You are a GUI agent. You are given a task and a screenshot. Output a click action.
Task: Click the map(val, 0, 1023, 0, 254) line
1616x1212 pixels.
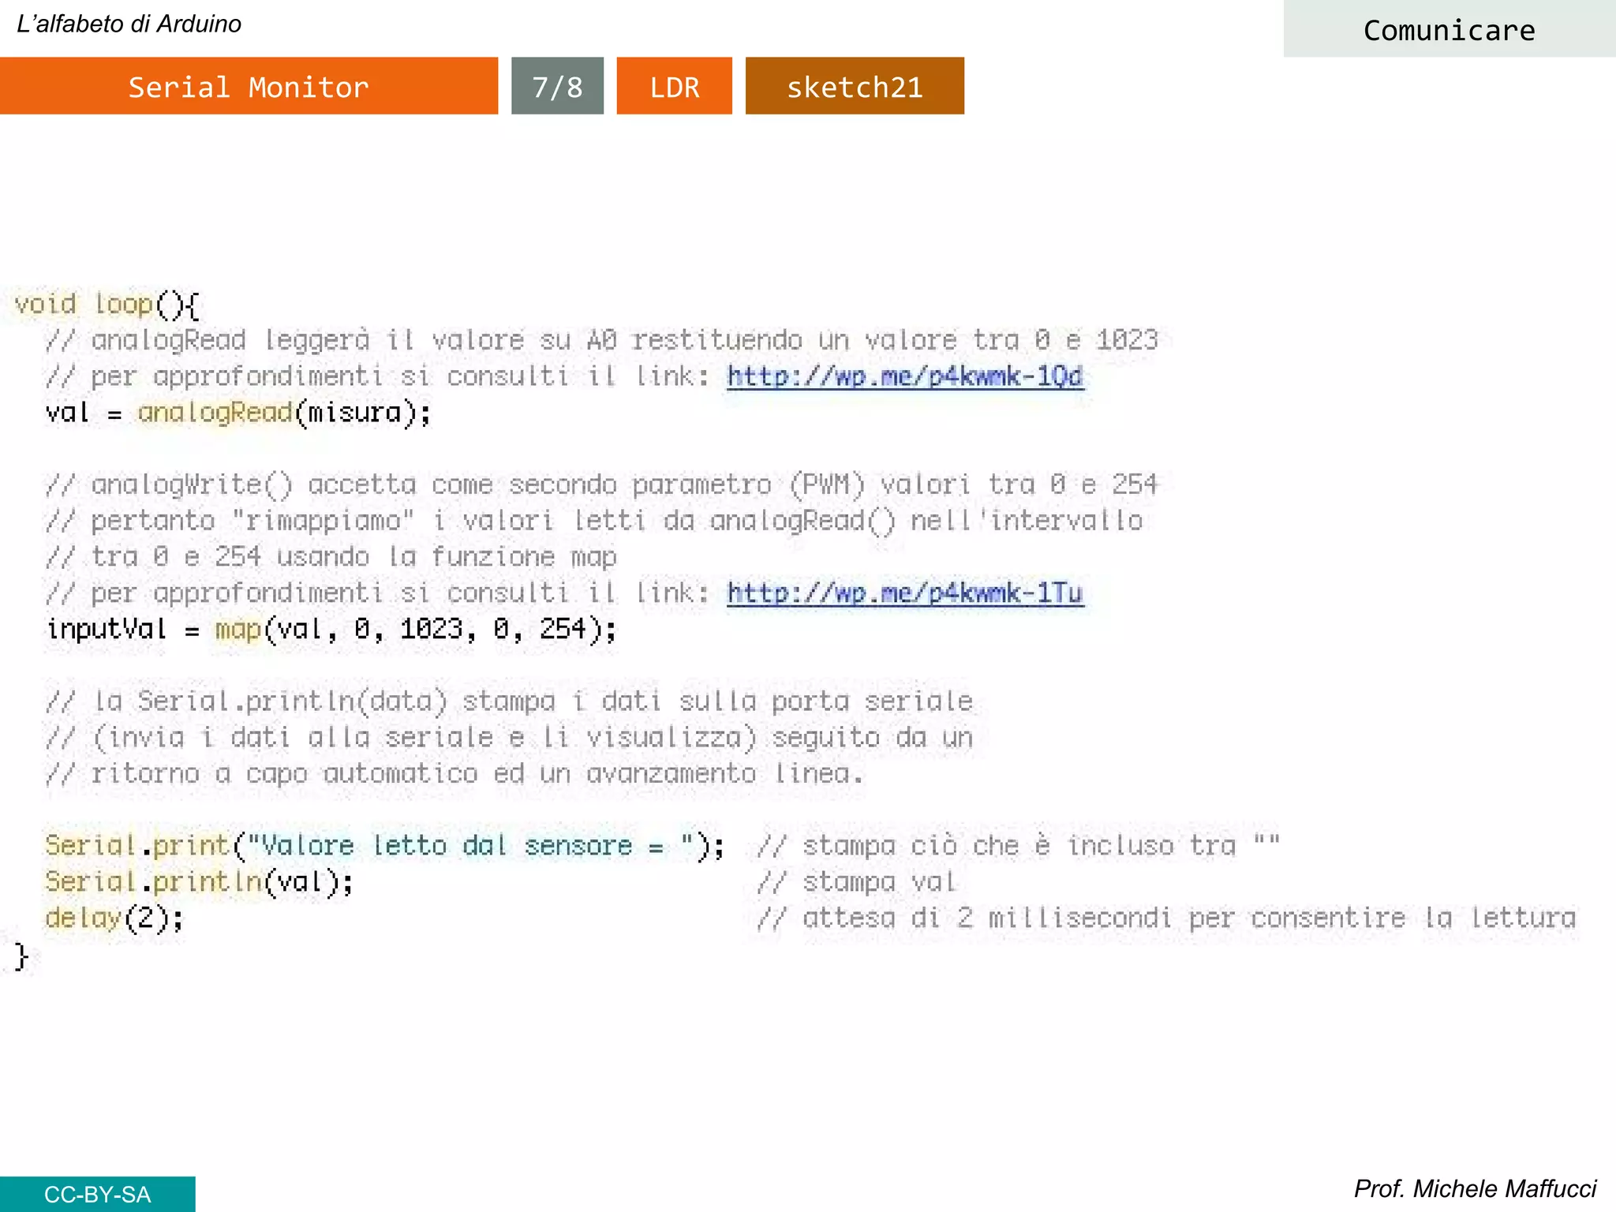tap(331, 630)
